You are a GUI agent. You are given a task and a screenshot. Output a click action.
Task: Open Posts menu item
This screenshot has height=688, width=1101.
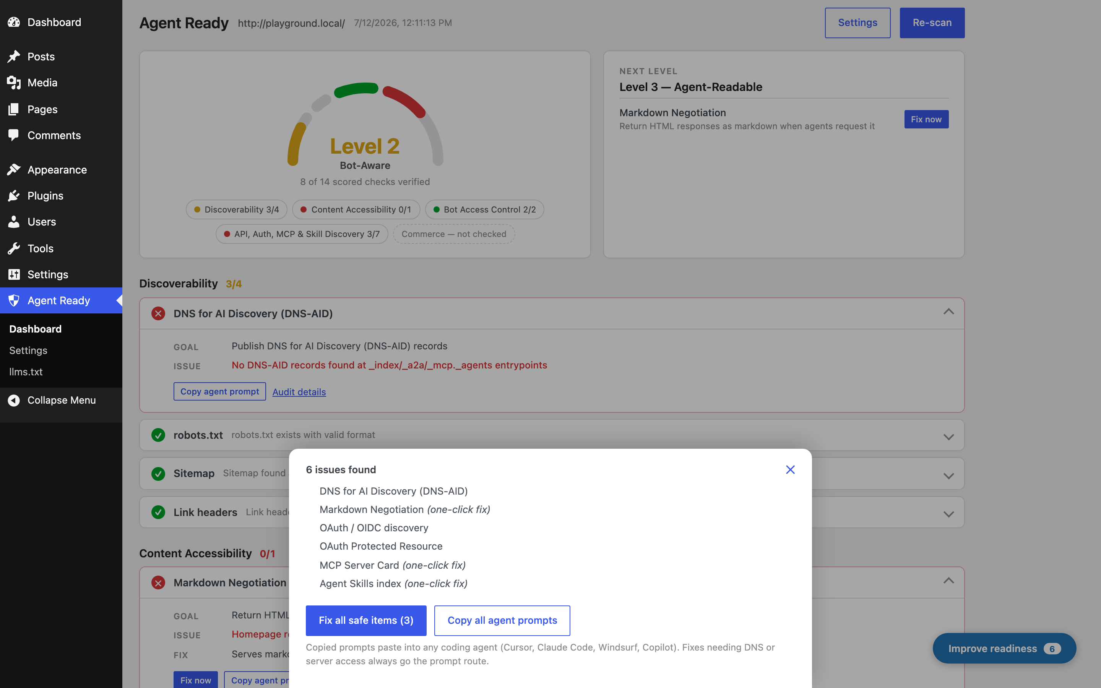pos(61,57)
